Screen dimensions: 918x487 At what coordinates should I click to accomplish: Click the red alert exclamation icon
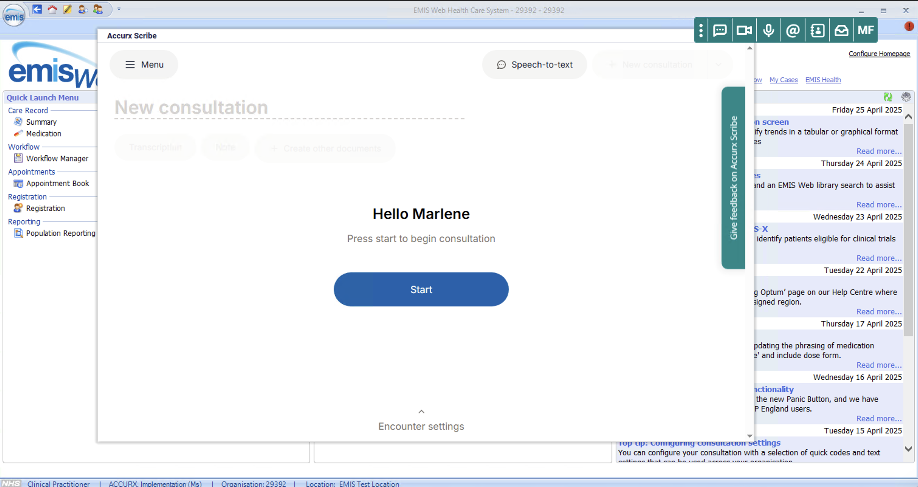click(909, 26)
